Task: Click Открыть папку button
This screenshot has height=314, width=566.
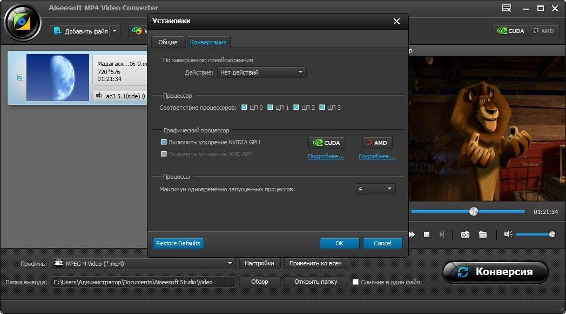Action: coord(316,282)
